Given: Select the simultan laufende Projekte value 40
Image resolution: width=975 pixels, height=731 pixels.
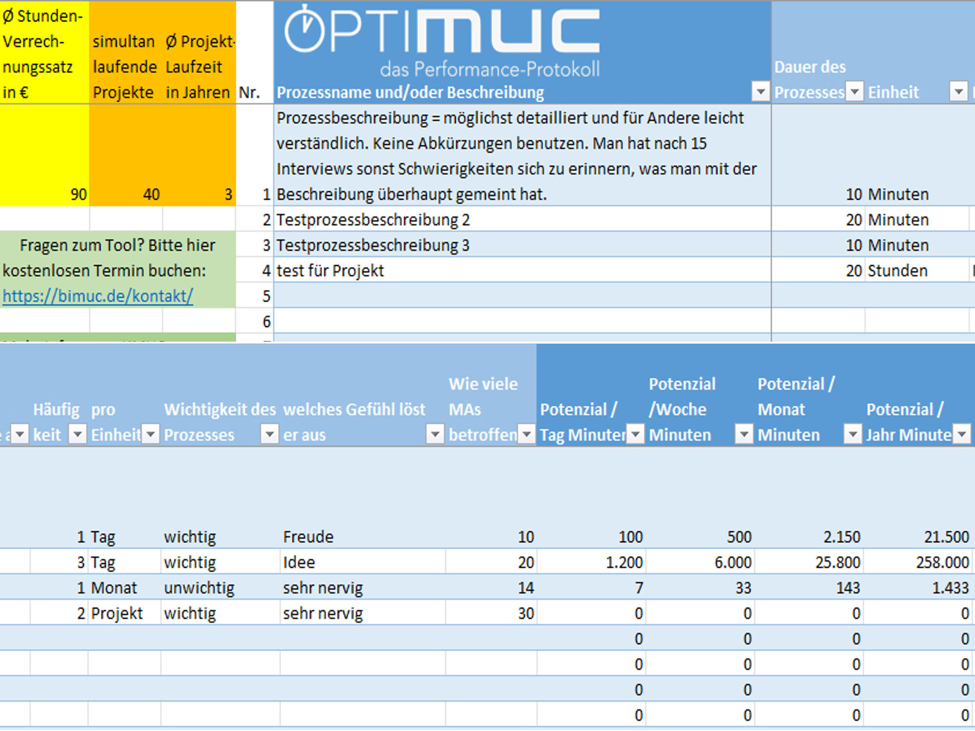Looking at the screenshot, I should tap(126, 155).
